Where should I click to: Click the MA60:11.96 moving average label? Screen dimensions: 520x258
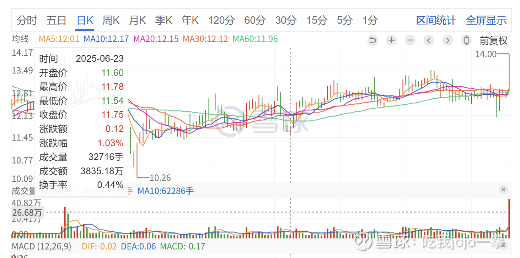(x=255, y=39)
